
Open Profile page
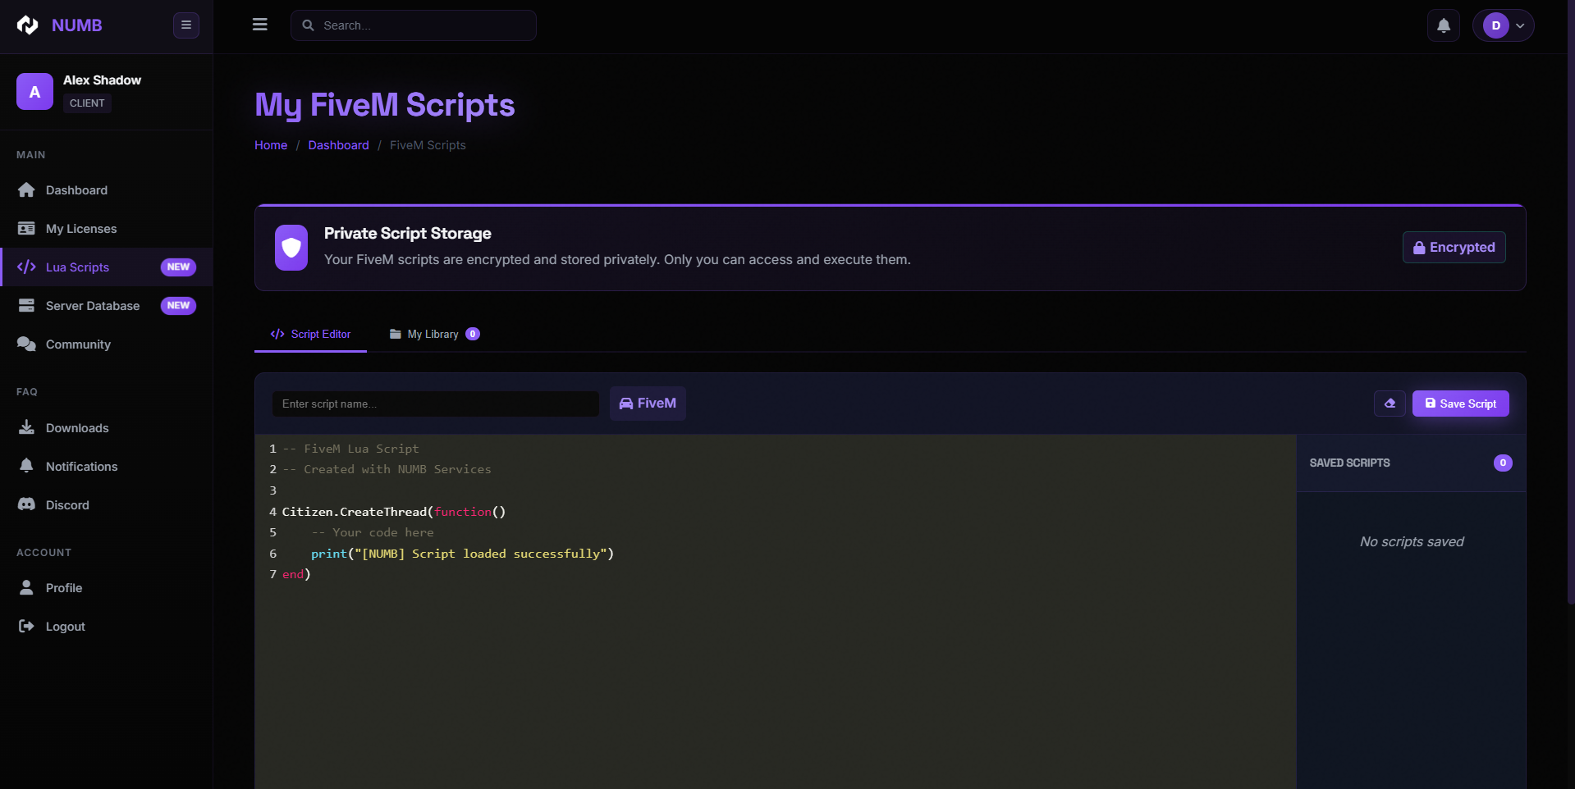coord(107,588)
